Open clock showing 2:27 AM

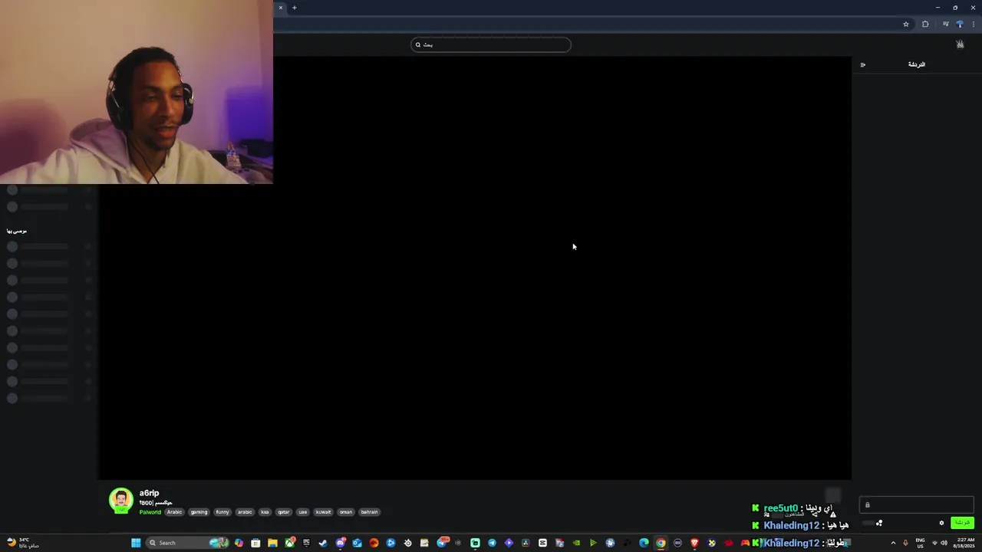coord(964,543)
